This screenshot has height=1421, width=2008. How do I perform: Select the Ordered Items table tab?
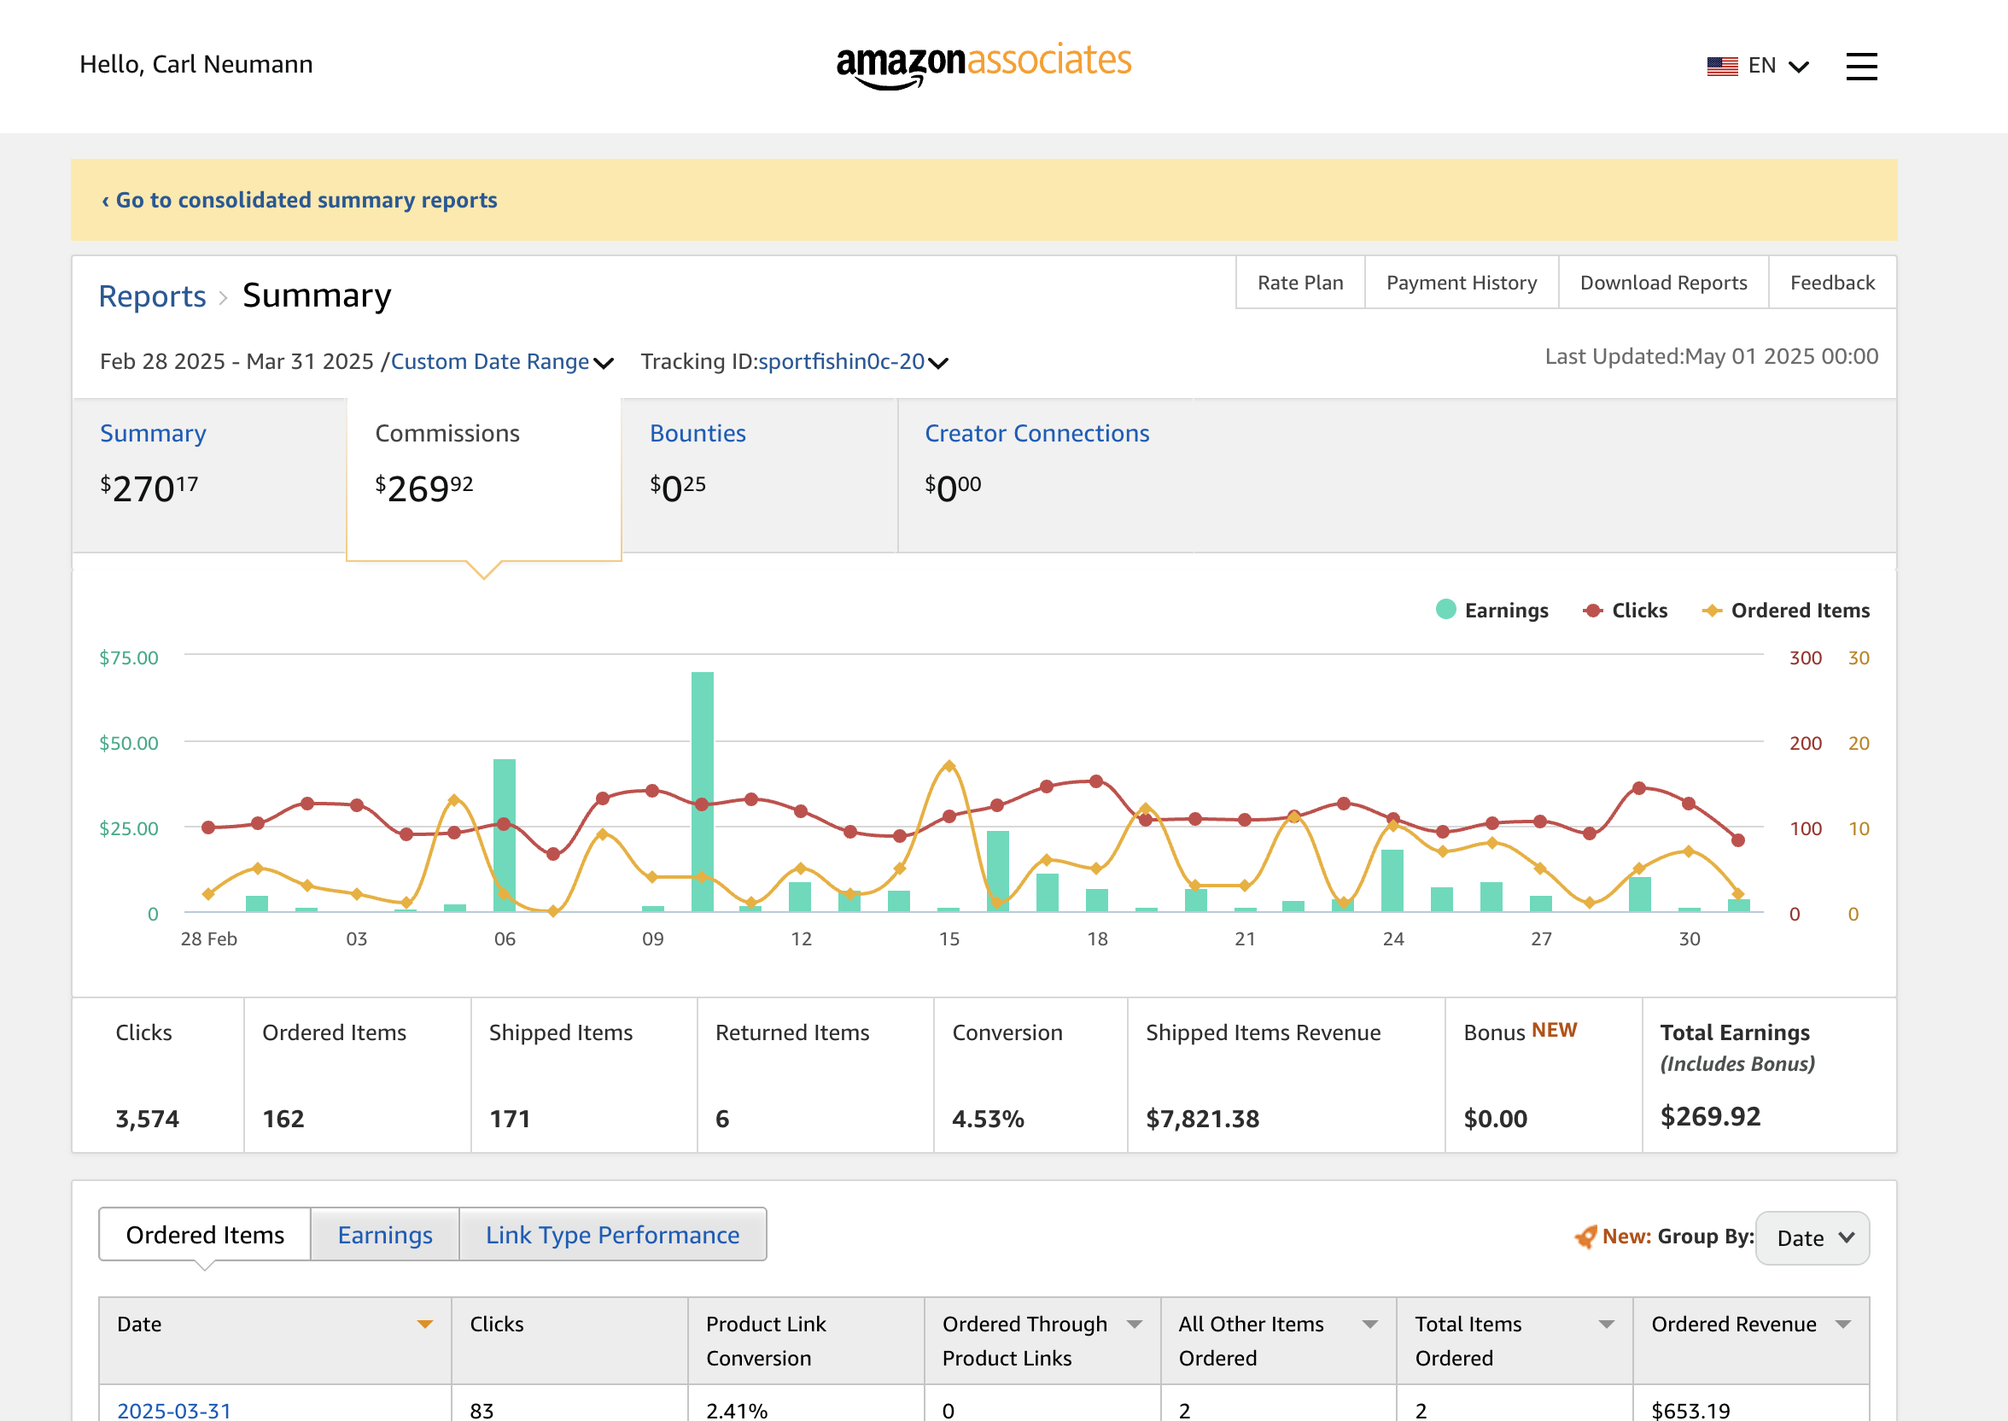tap(205, 1235)
